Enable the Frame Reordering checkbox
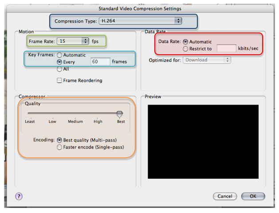279x213 pixels. (x=59, y=80)
